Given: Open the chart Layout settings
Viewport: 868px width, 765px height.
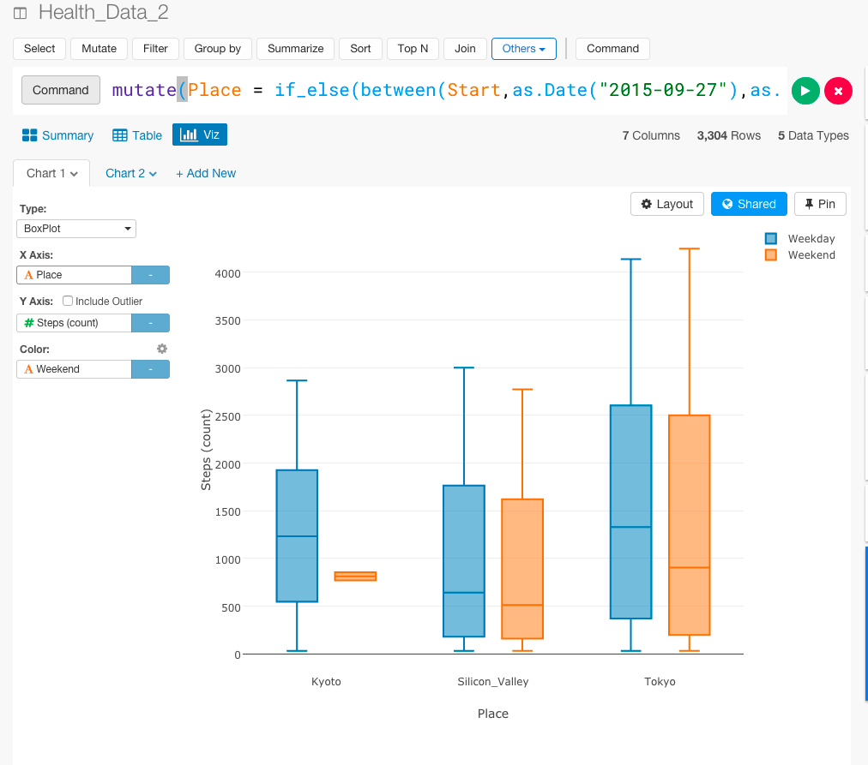Looking at the screenshot, I should [667, 204].
